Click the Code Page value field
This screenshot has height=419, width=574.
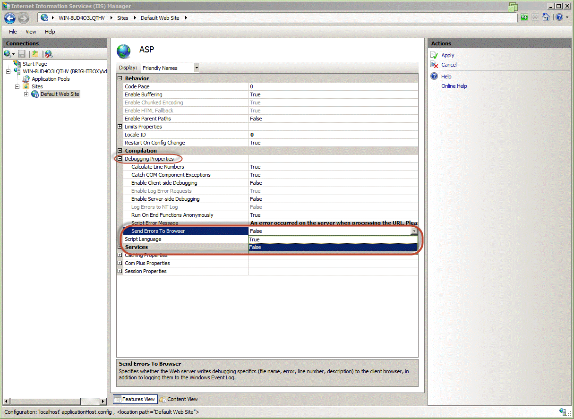point(333,86)
